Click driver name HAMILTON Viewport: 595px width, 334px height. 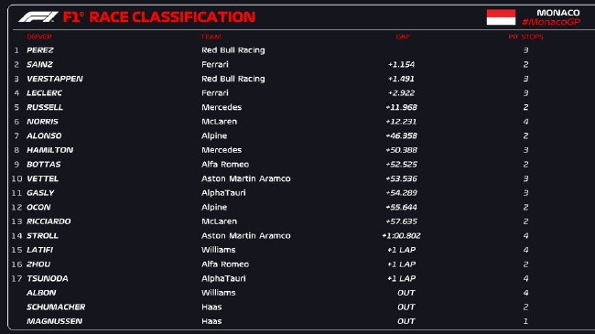[x=49, y=150]
